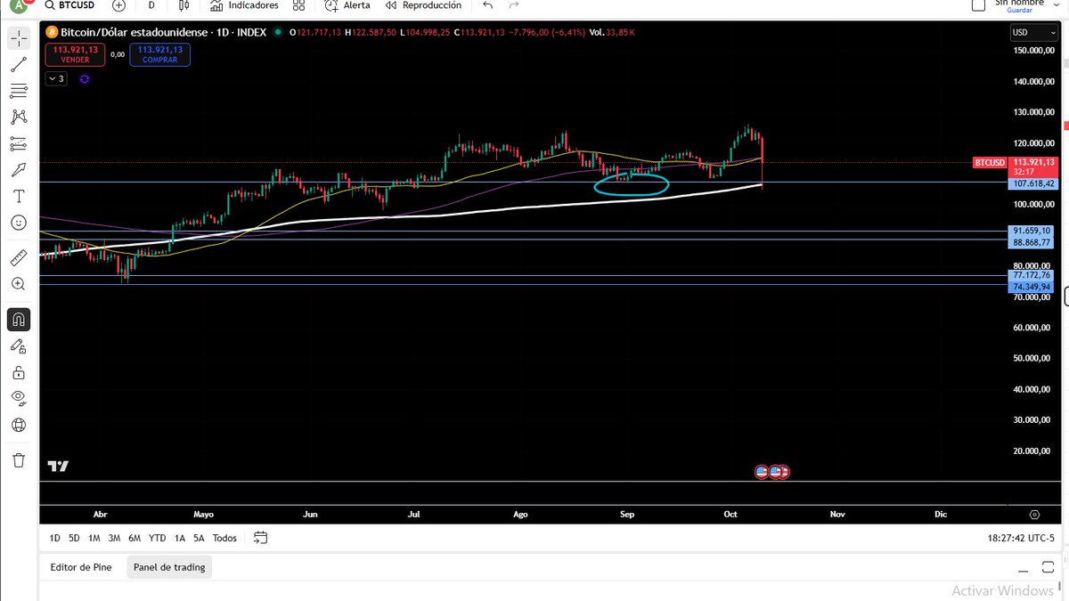Select the 6M date range
Image resolution: width=1069 pixels, height=601 pixels.
[x=135, y=538]
